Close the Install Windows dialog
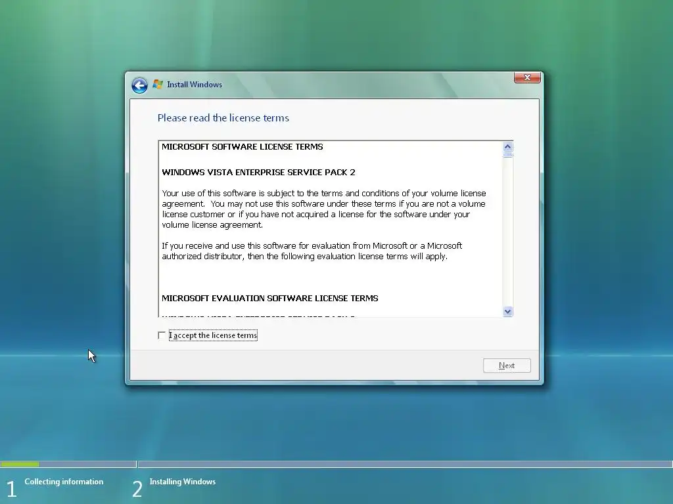The image size is (673, 504). tap(527, 77)
